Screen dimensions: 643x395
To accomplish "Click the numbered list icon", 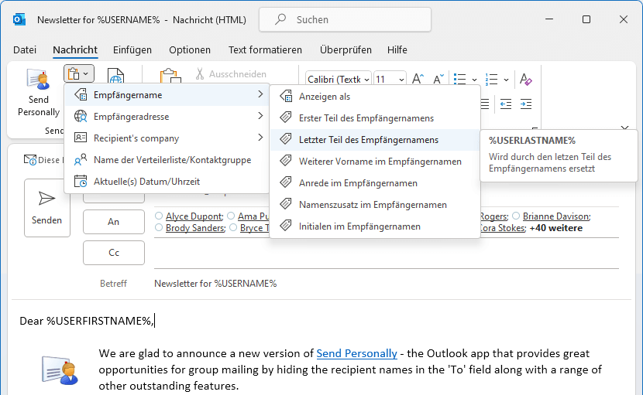I will 491,79.
